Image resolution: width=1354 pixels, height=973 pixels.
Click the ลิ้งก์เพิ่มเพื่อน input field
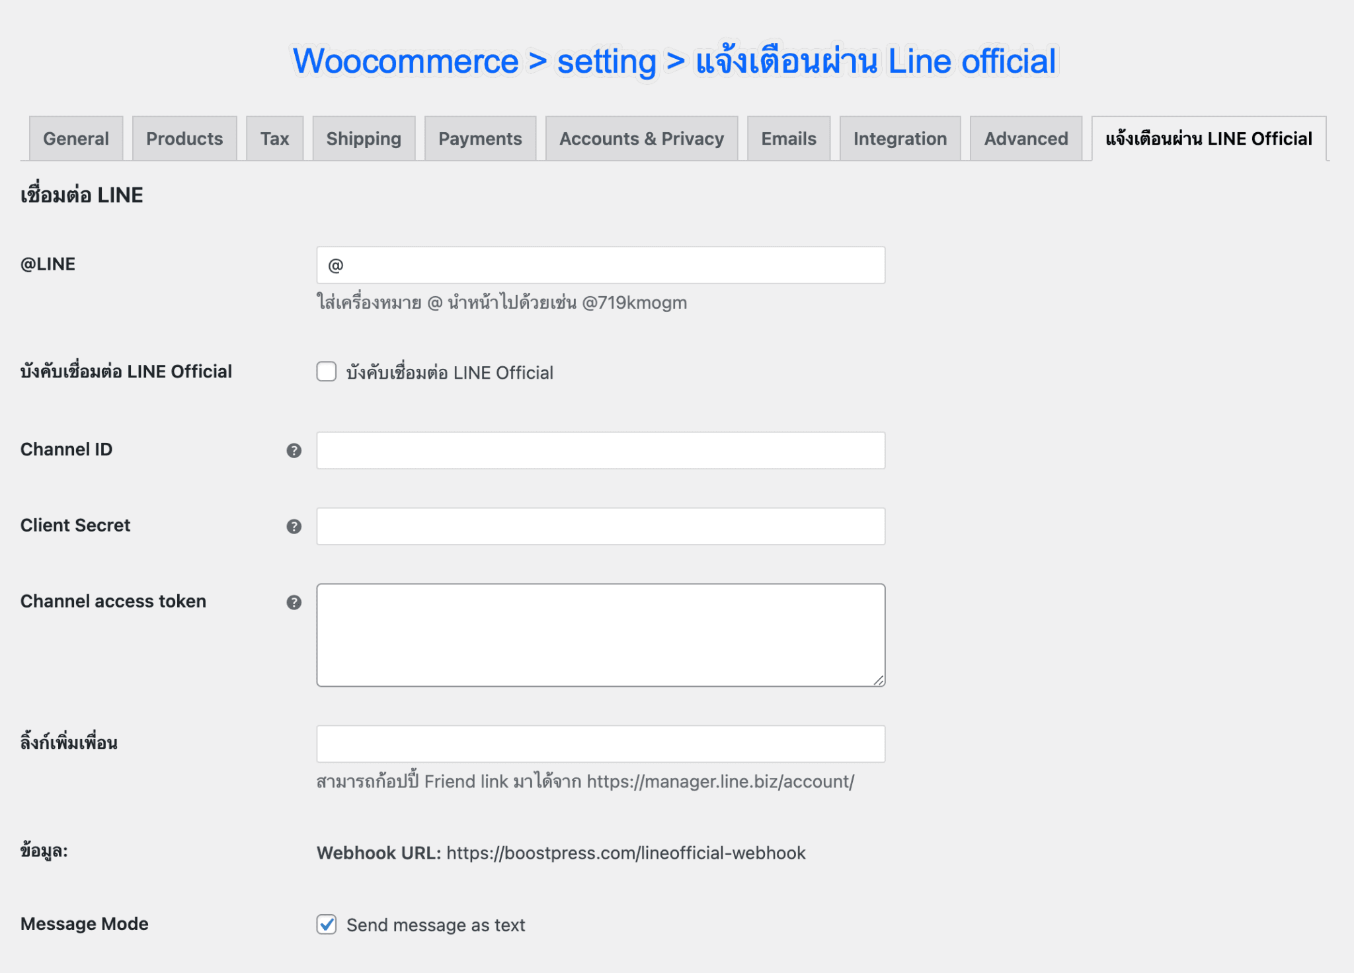[x=600, y=743]
